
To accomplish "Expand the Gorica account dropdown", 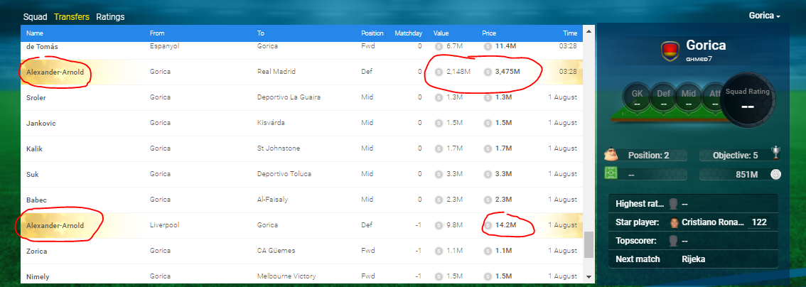I will tap(764, 16).
